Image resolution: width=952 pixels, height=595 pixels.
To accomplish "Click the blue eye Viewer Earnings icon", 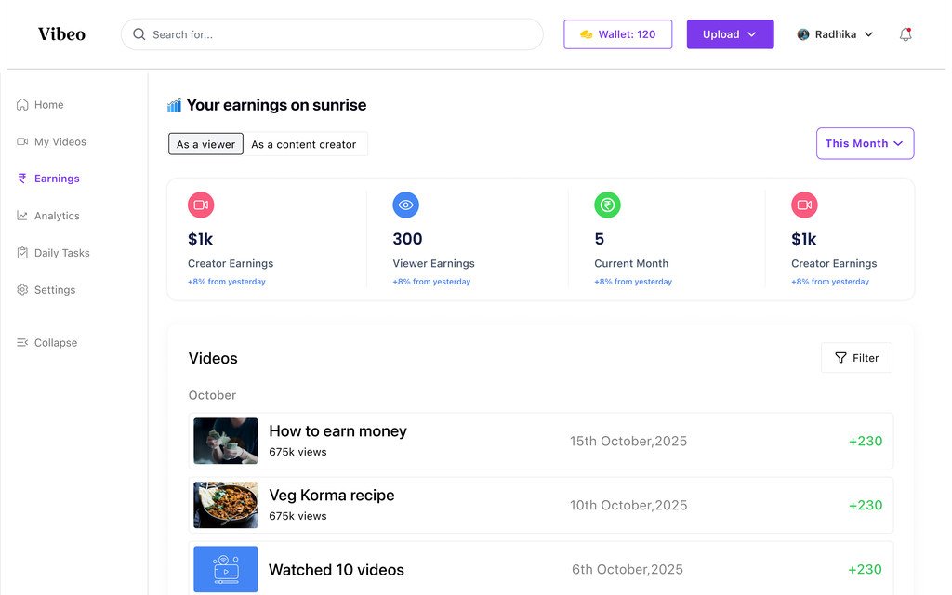I will [x=405, y=205].
